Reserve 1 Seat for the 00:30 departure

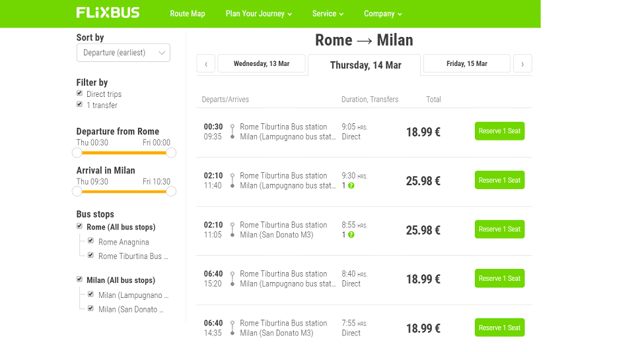point(500,131)
